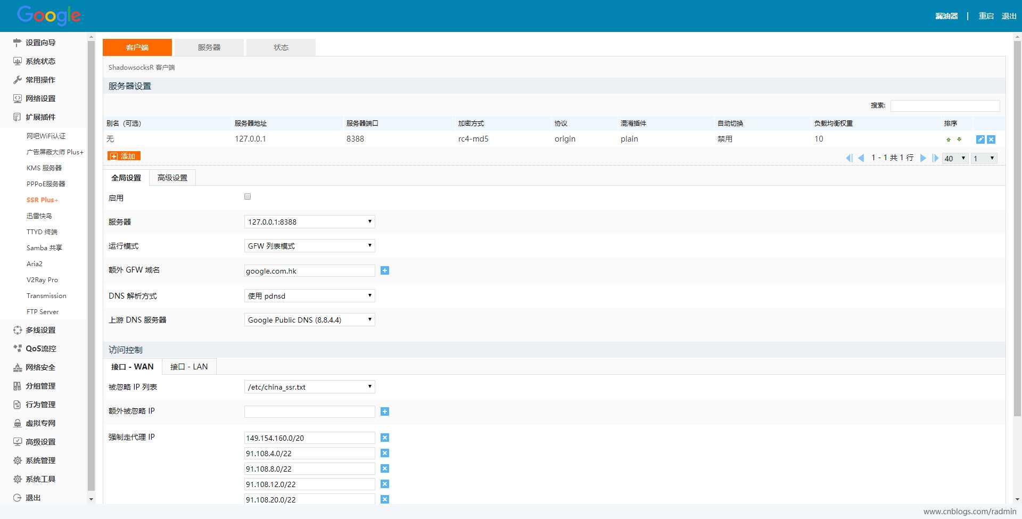Open 广告屏蔽大师 Plus+ plugin page
Viewport: 1022px width, 519px height.
[55, 152]
